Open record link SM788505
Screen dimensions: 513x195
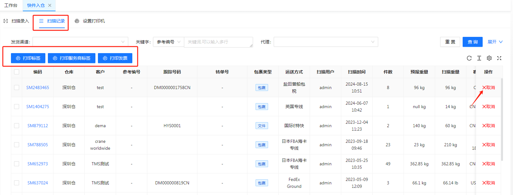point(38,145)
